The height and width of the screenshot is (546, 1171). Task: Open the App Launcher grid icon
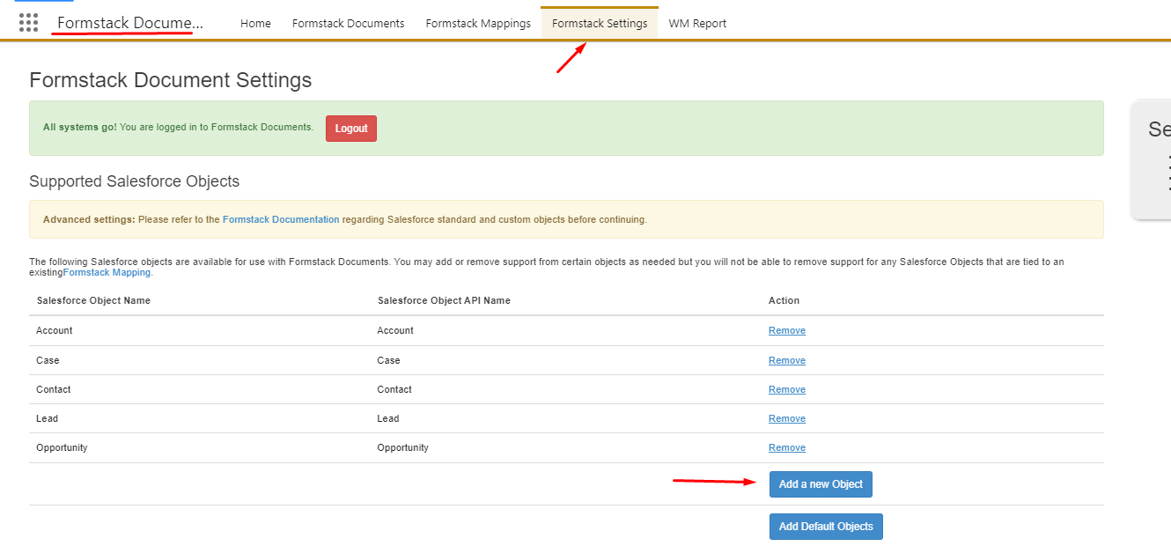tap(28, 23)
